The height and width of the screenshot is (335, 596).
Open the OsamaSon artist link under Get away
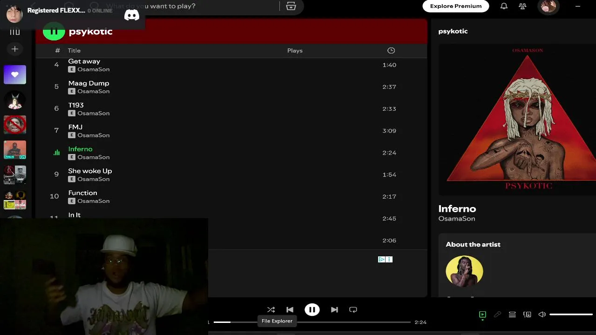(94, 69)
